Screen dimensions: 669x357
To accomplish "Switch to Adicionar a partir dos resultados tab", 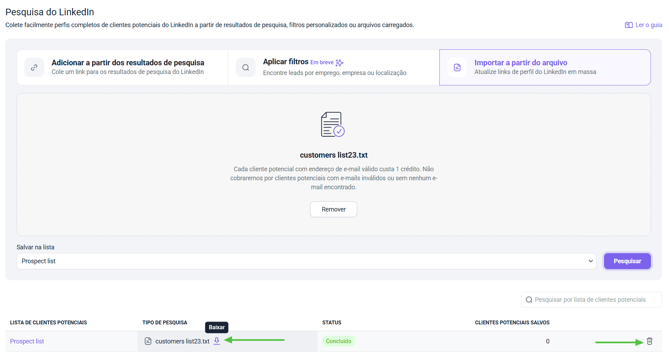I will click(127, 67).
